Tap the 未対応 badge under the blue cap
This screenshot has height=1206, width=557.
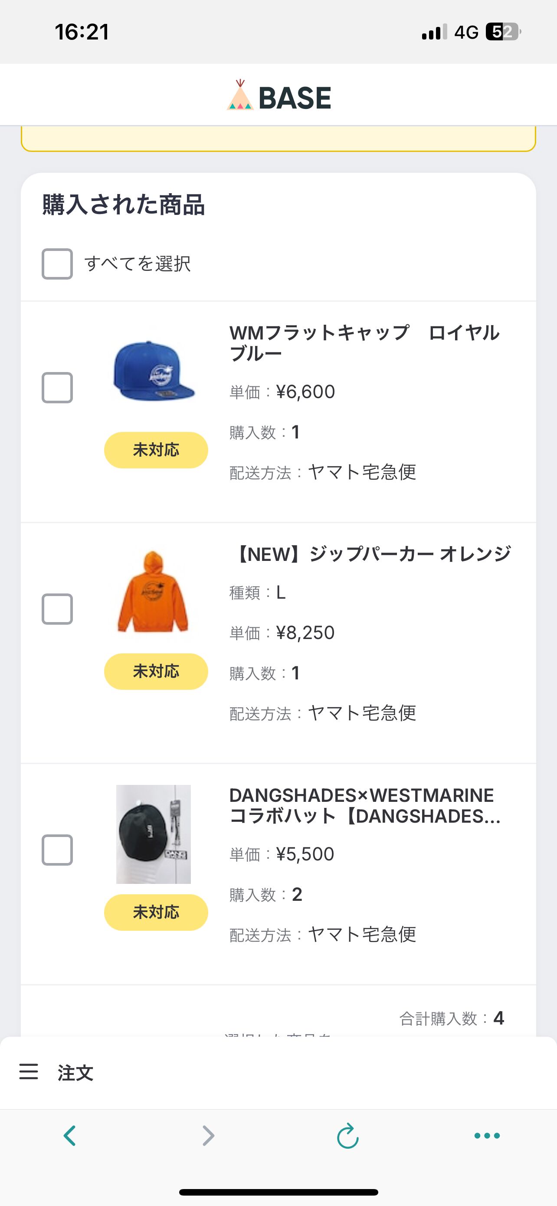[156, 450]
